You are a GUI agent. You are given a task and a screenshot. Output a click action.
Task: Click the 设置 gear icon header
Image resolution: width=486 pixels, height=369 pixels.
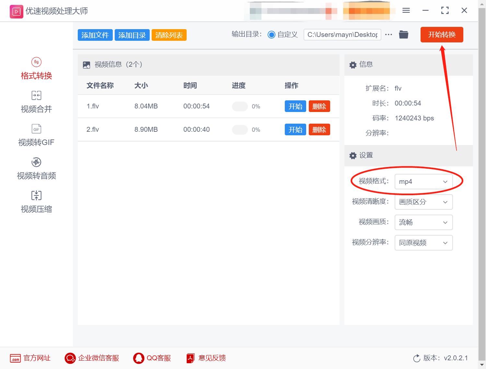point(353,156)
